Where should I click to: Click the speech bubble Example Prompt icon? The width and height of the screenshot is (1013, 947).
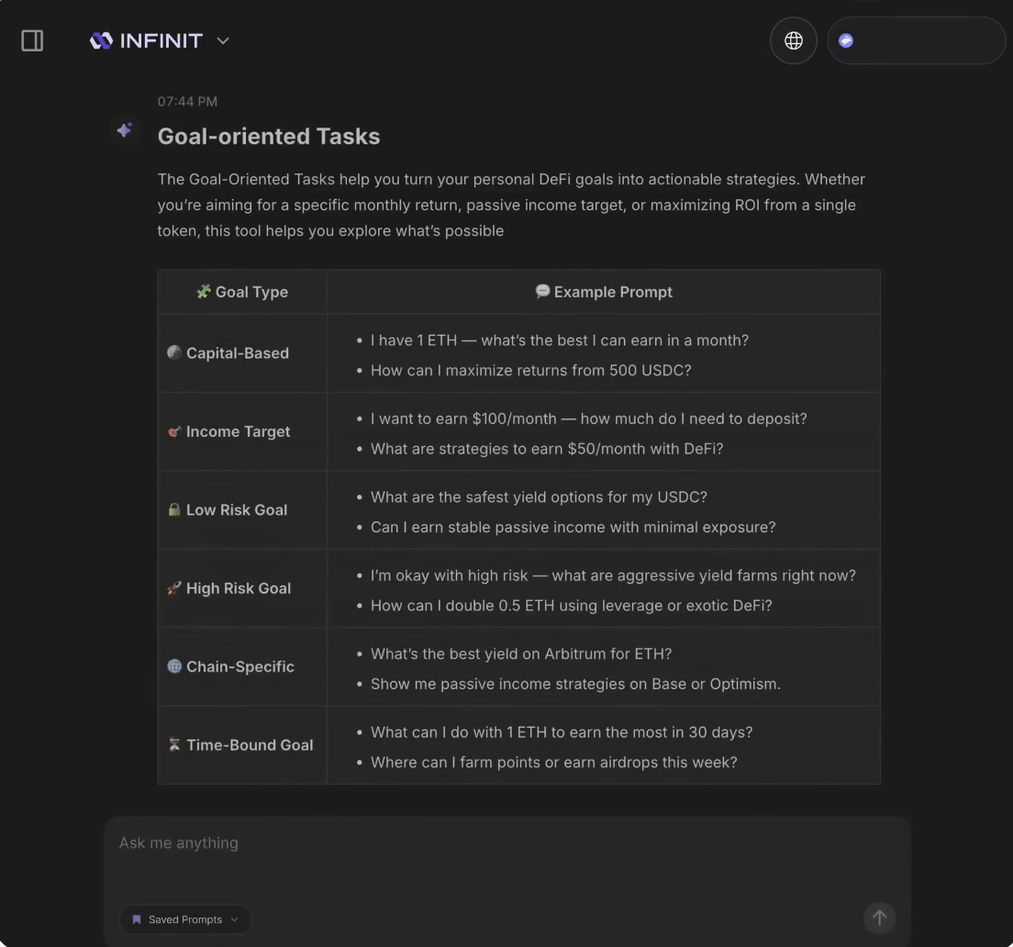(542, 291)
